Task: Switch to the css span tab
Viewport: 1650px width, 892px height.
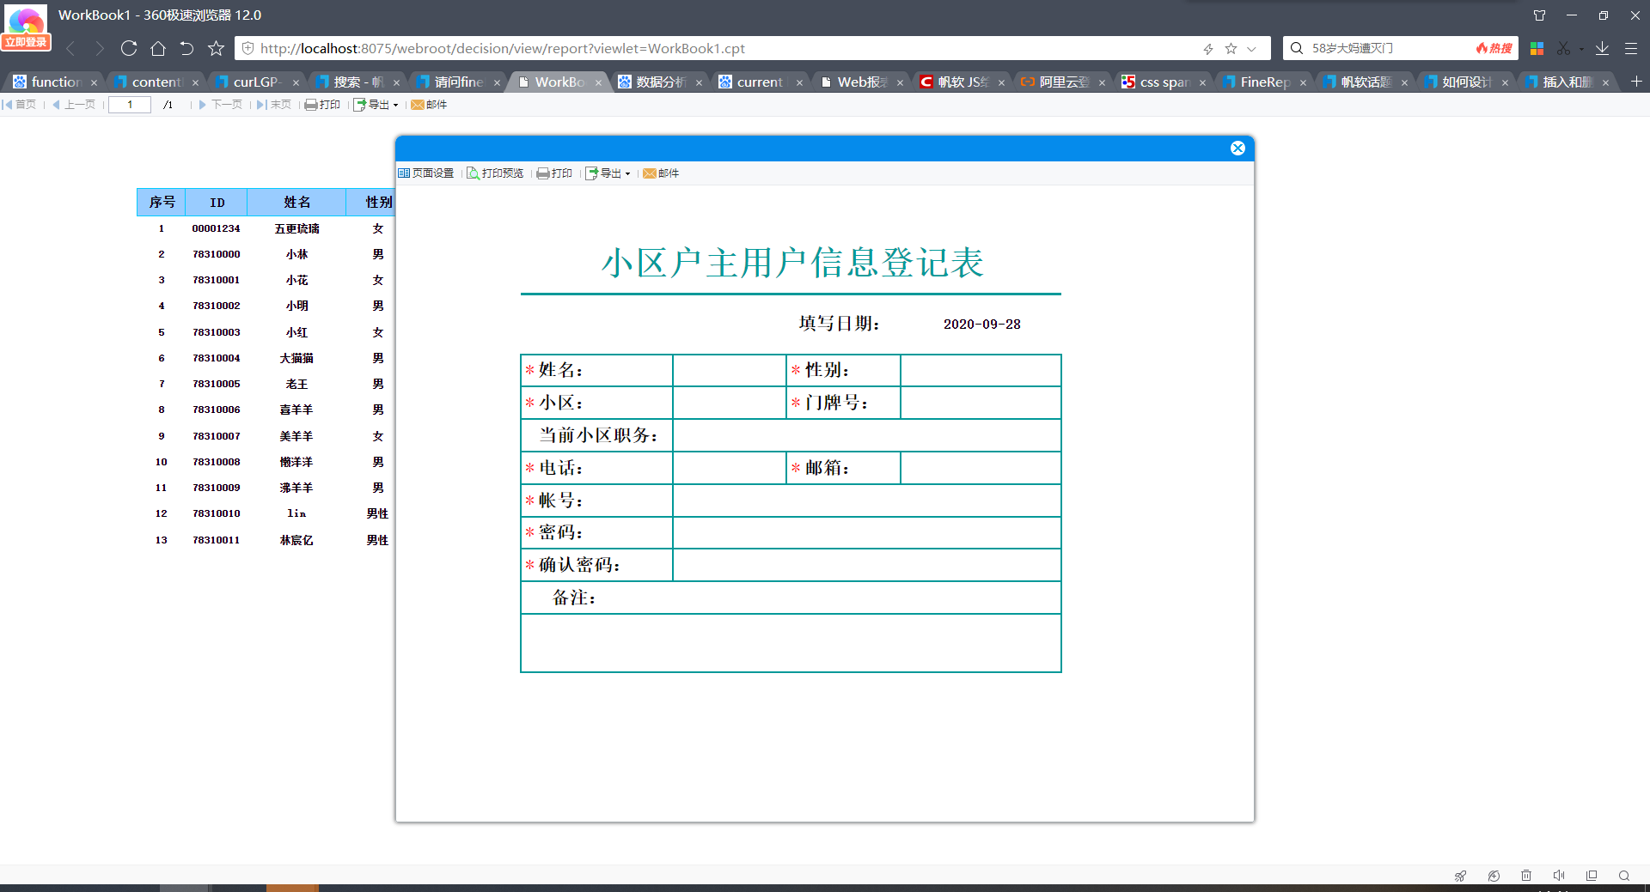Action: [x=1164, y=82]
